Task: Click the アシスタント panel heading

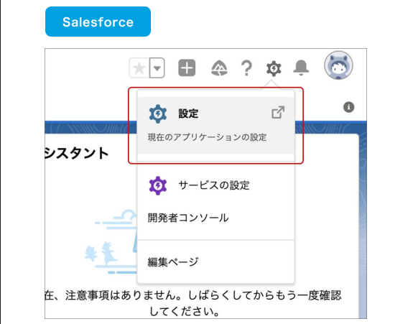Action: 77,153
